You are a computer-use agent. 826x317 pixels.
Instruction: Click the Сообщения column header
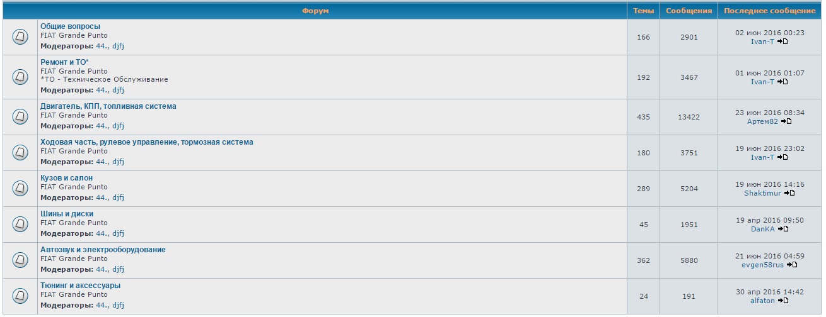[x=689, y=11]
